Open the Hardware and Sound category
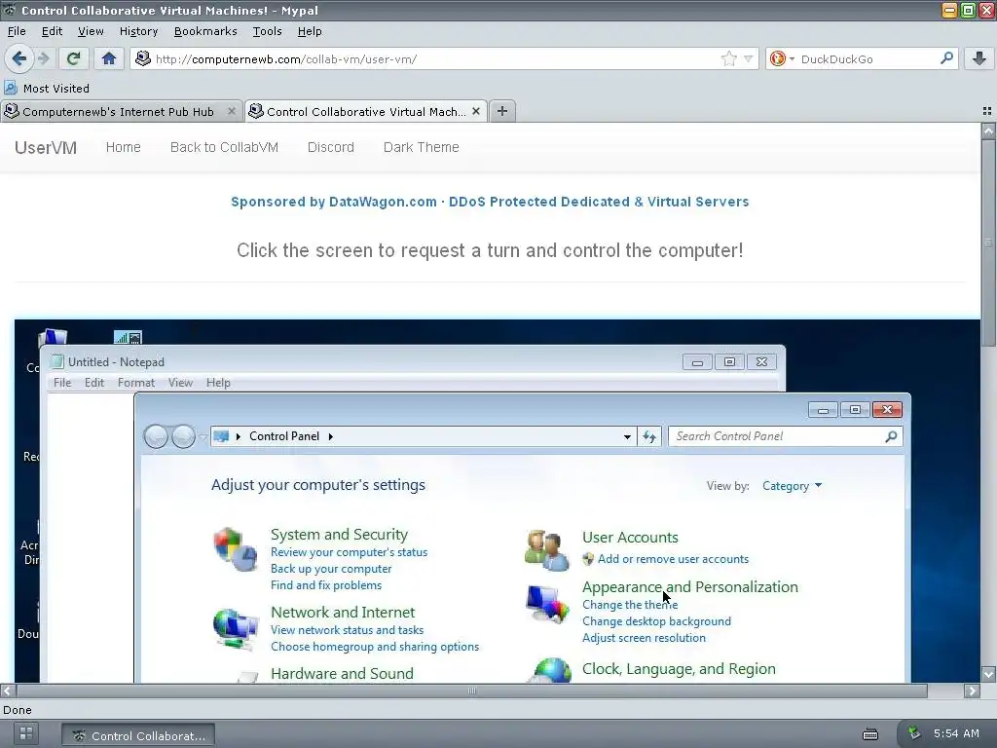The width and height of the screenshot is (997, 748). [342, 674]
